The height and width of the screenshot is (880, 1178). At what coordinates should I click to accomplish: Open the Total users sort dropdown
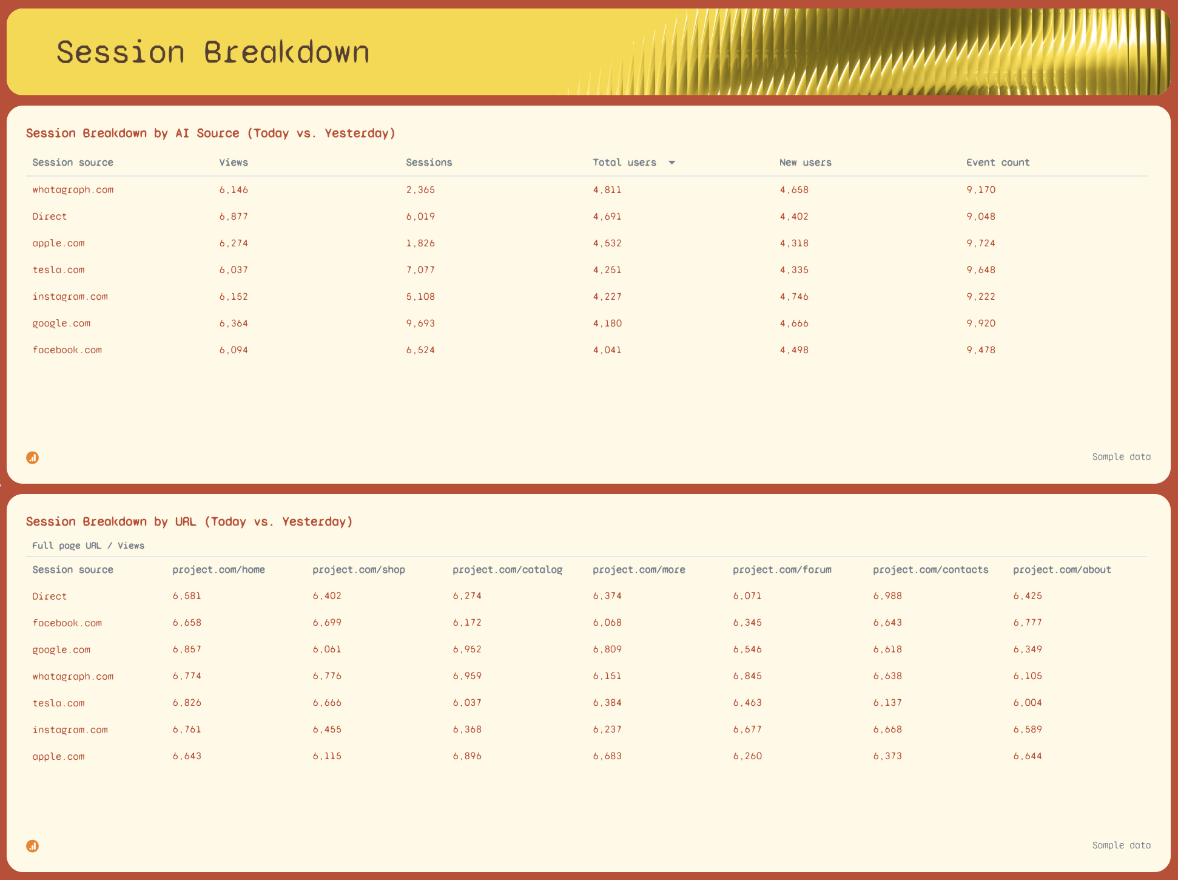pyautogui.click(x=672, y=162)
